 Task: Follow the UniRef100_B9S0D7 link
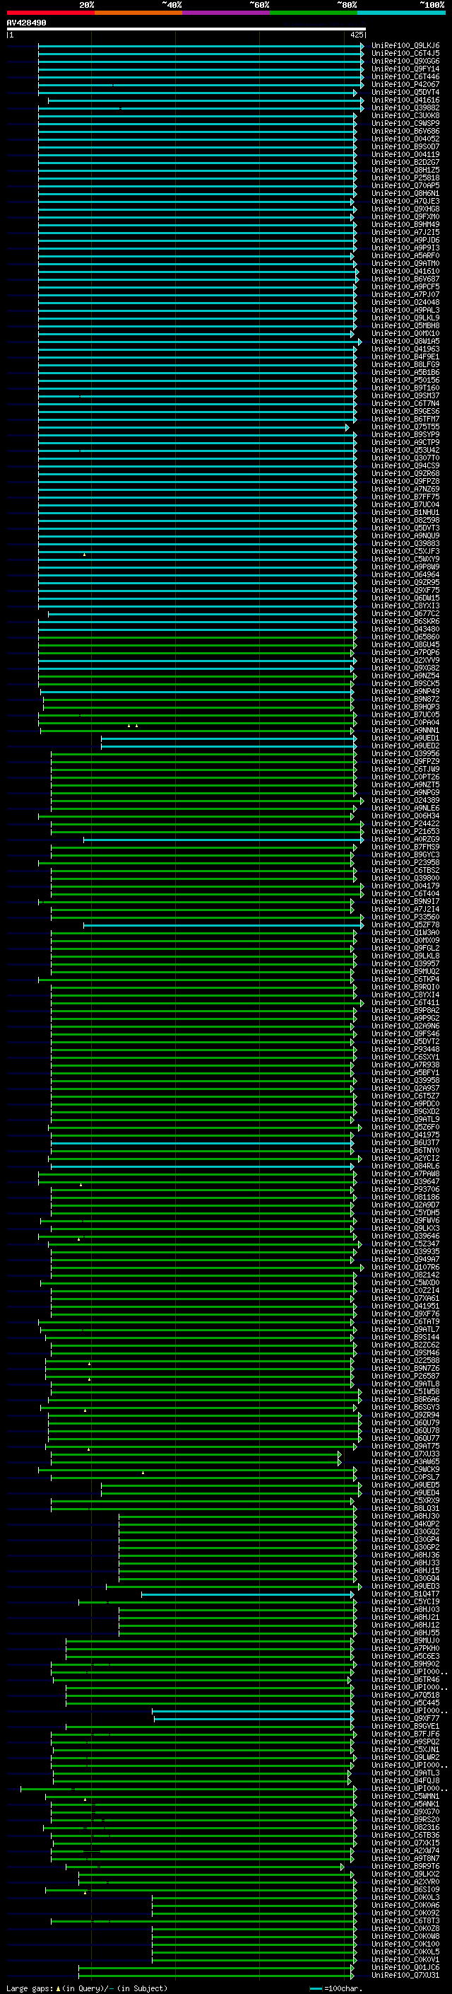point(405,146)
